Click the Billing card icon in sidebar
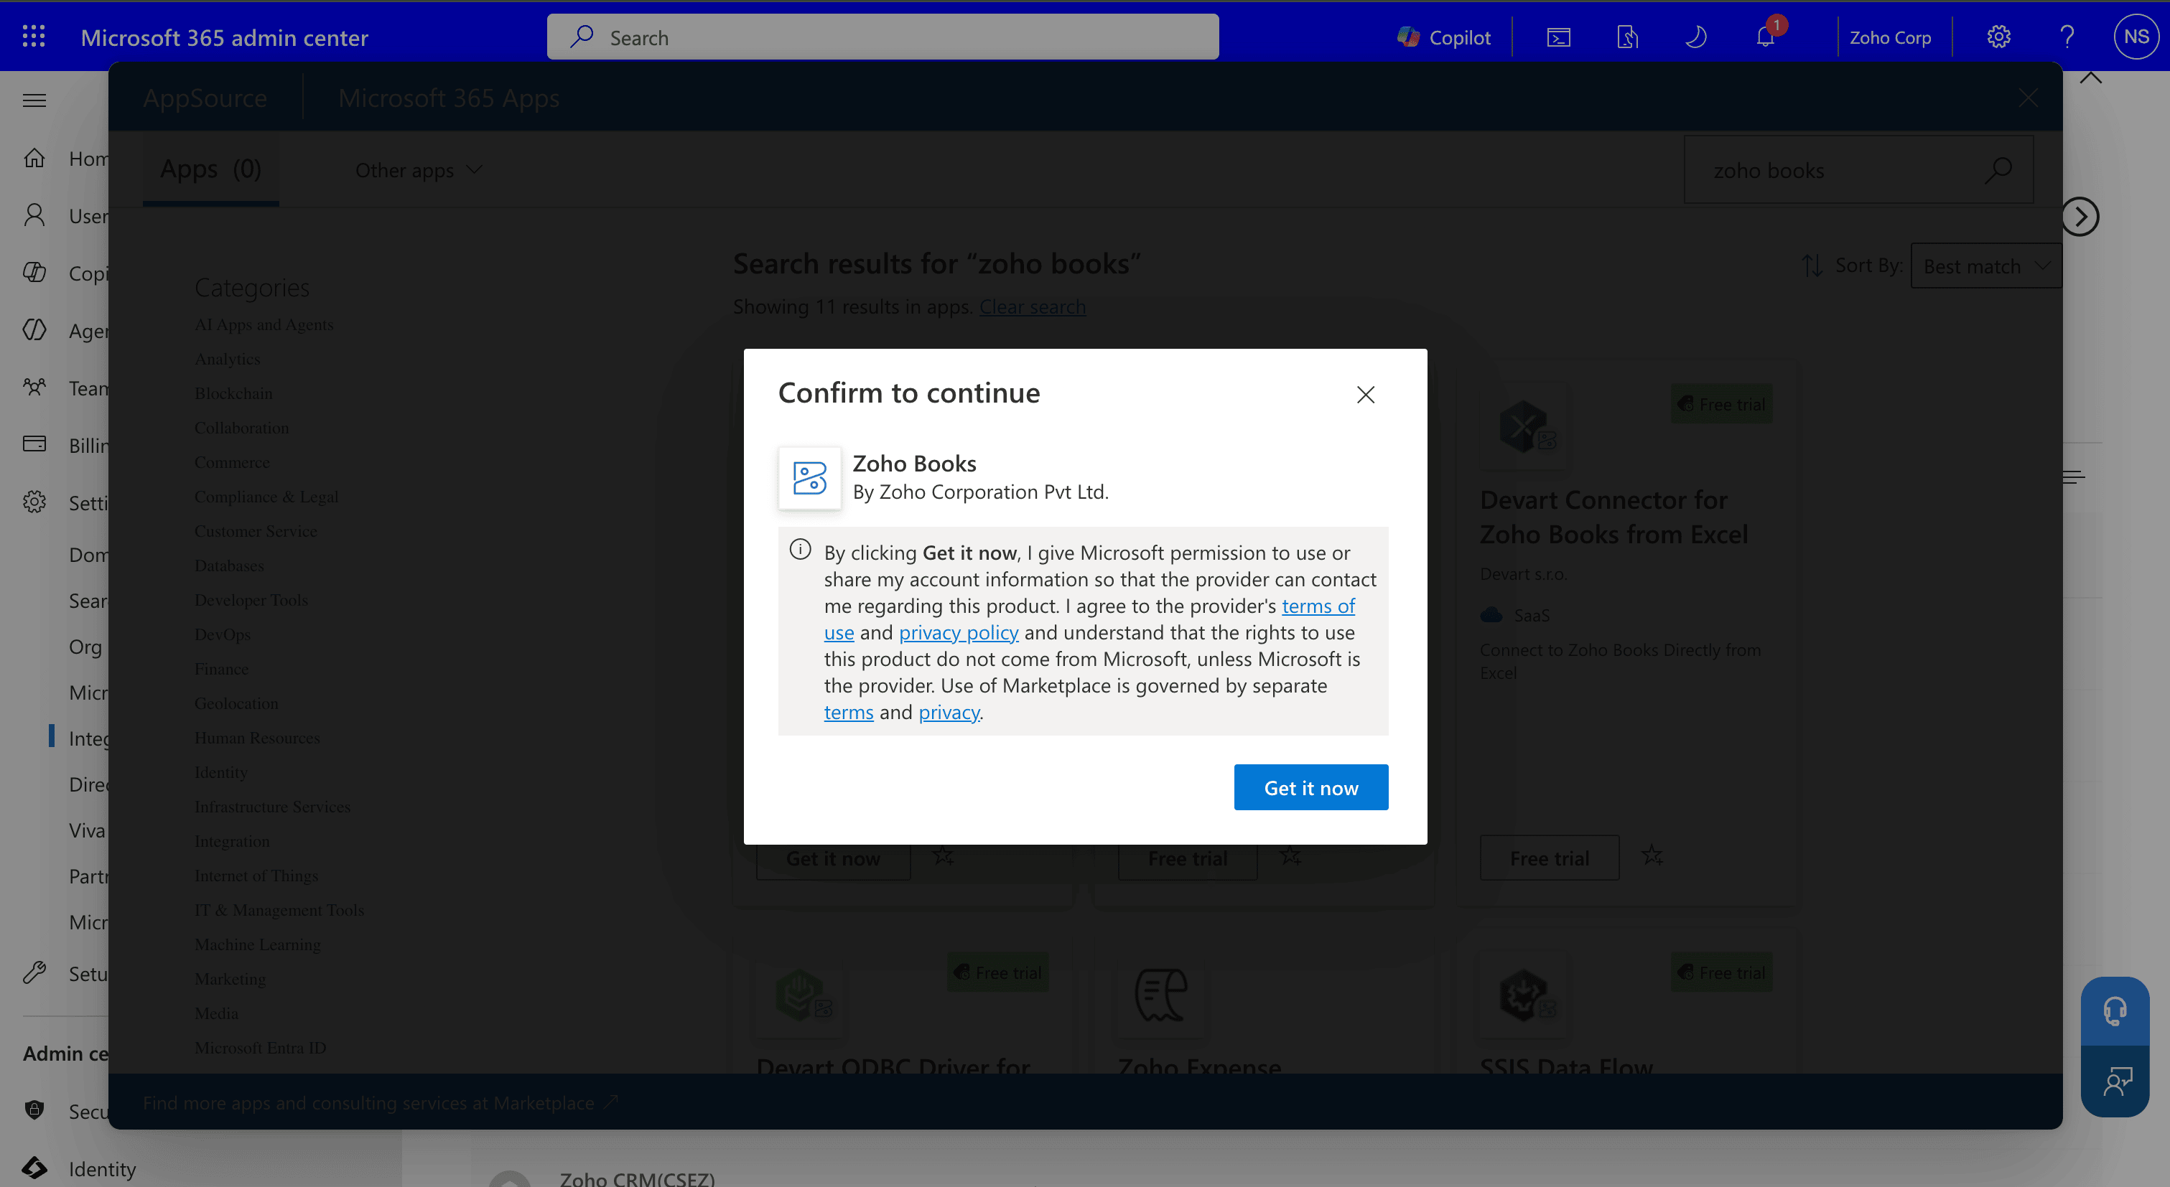Viewport: 2170px width, 1187px height. (x=34, y=444)
